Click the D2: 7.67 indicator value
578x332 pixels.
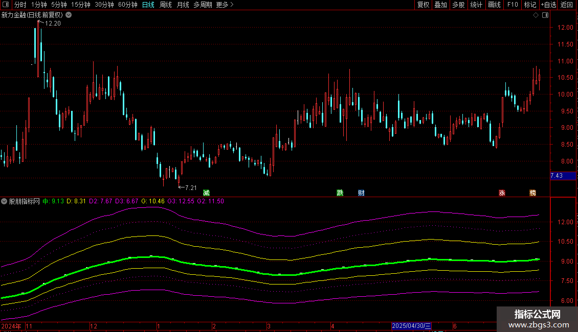coord(101,201)
